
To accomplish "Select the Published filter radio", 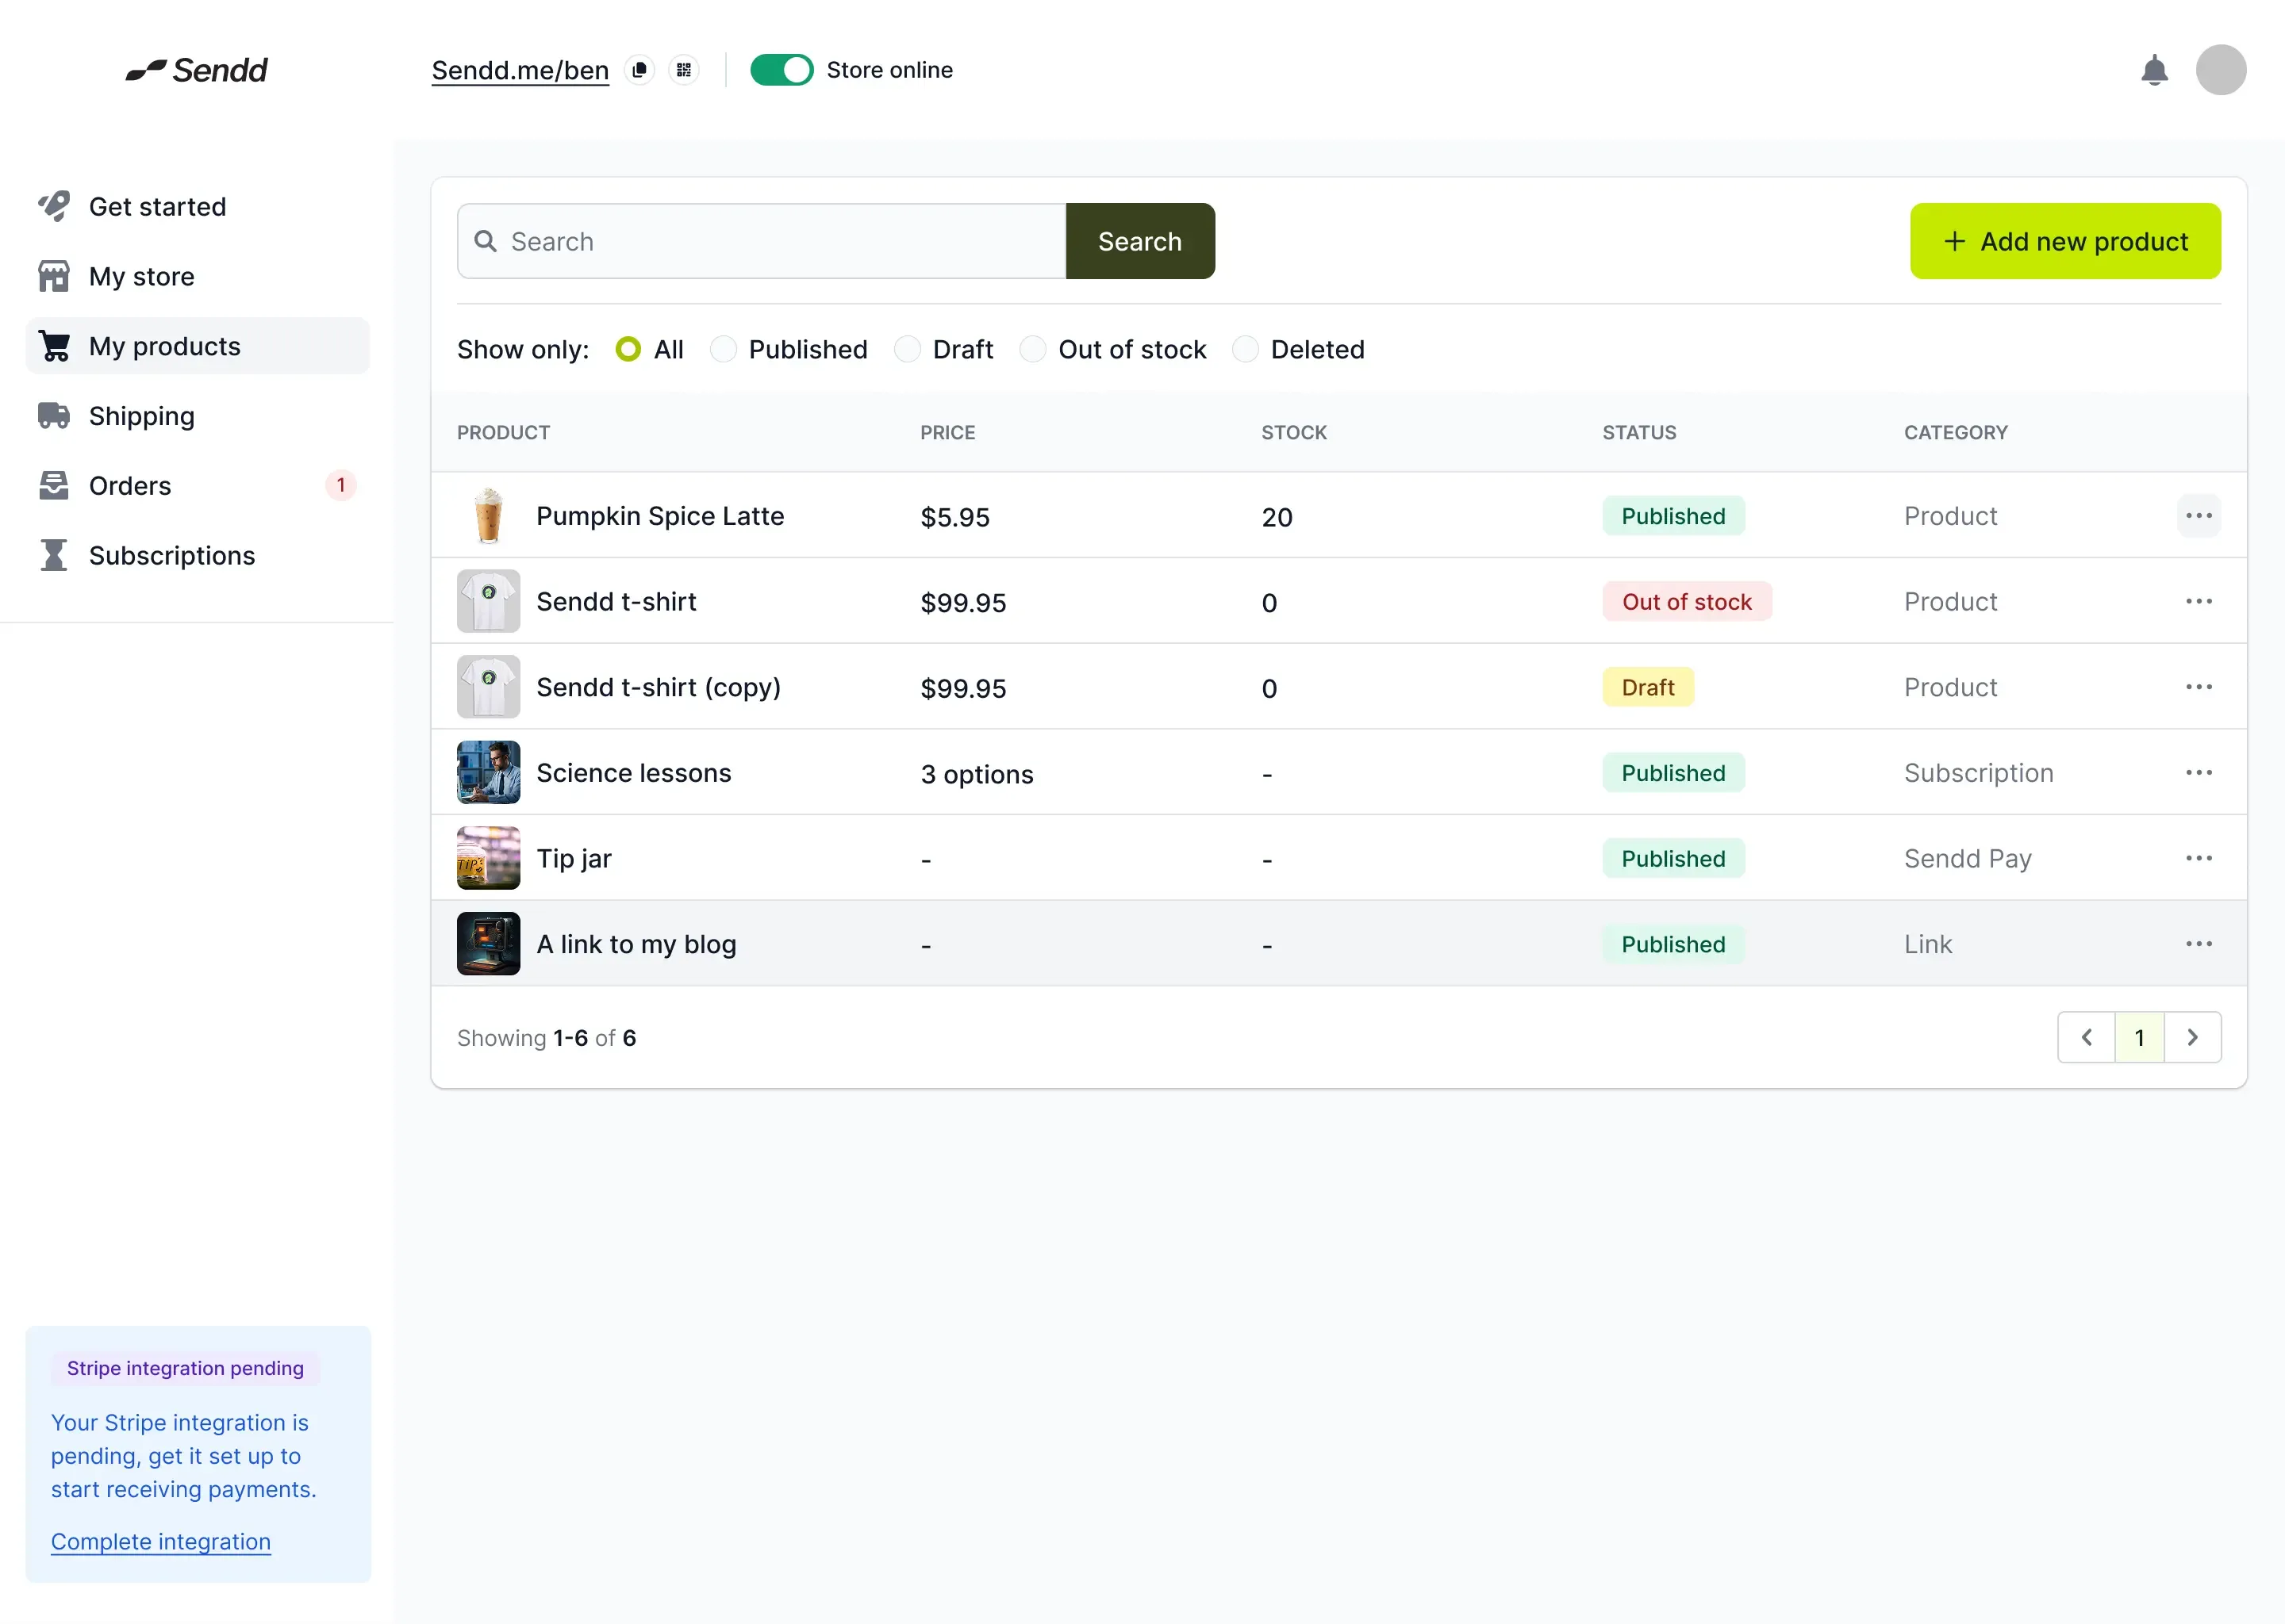I will click(x=724, y=349).
